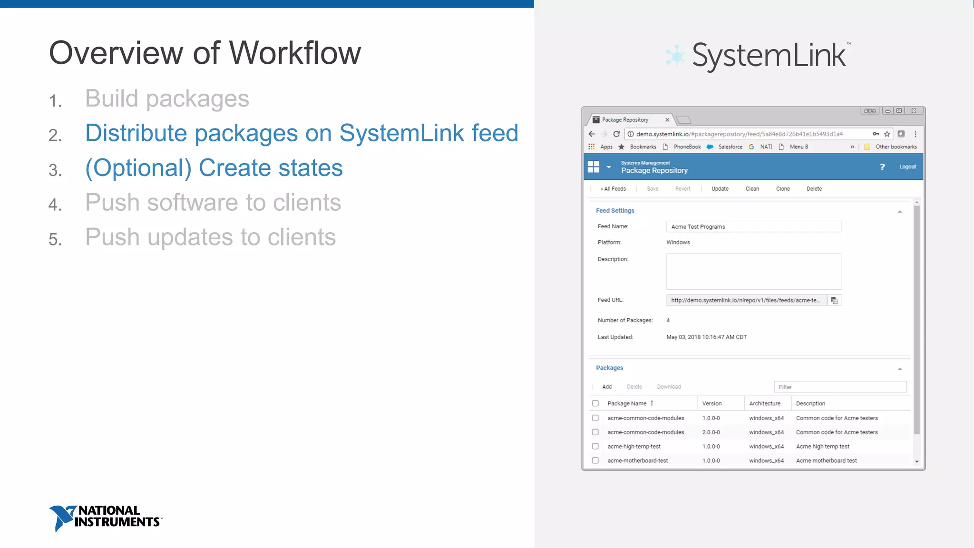Open Bookmarks star bookmark
The image size is (974, 548).
637,147
